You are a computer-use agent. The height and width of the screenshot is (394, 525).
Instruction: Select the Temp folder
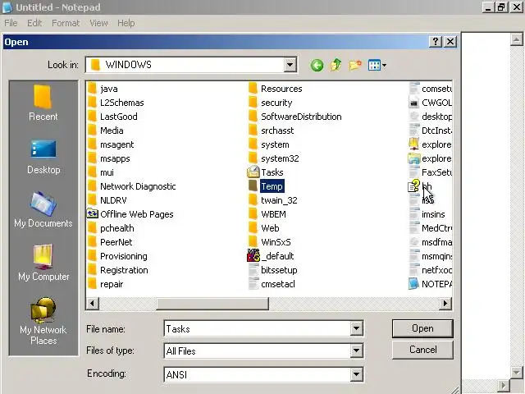tap(267, 186)
